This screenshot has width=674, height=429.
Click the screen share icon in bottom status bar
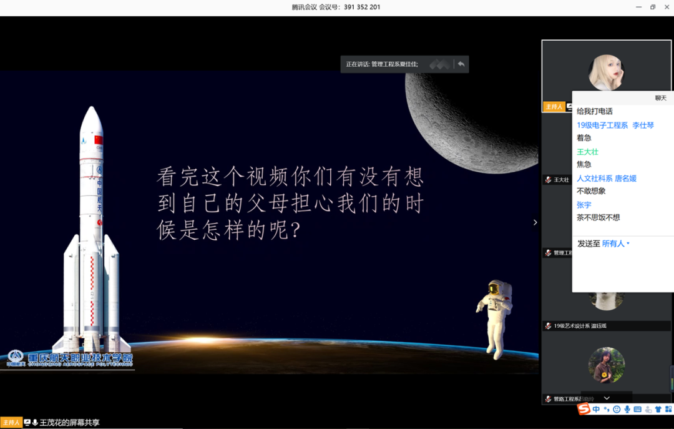[x=27, y=423]
